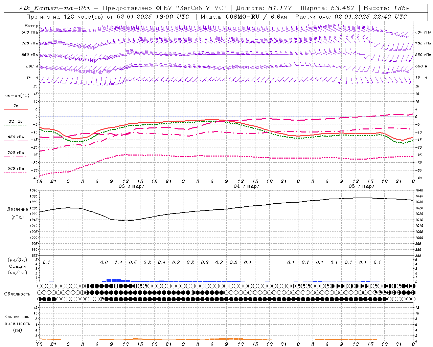
Task: Click the Давление panel label
Action: [x=18, y=209]
